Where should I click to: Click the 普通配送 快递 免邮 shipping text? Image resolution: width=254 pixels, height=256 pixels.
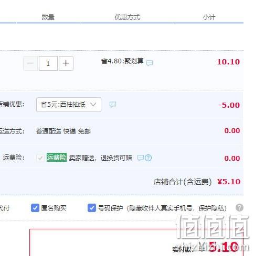(63, 131)
